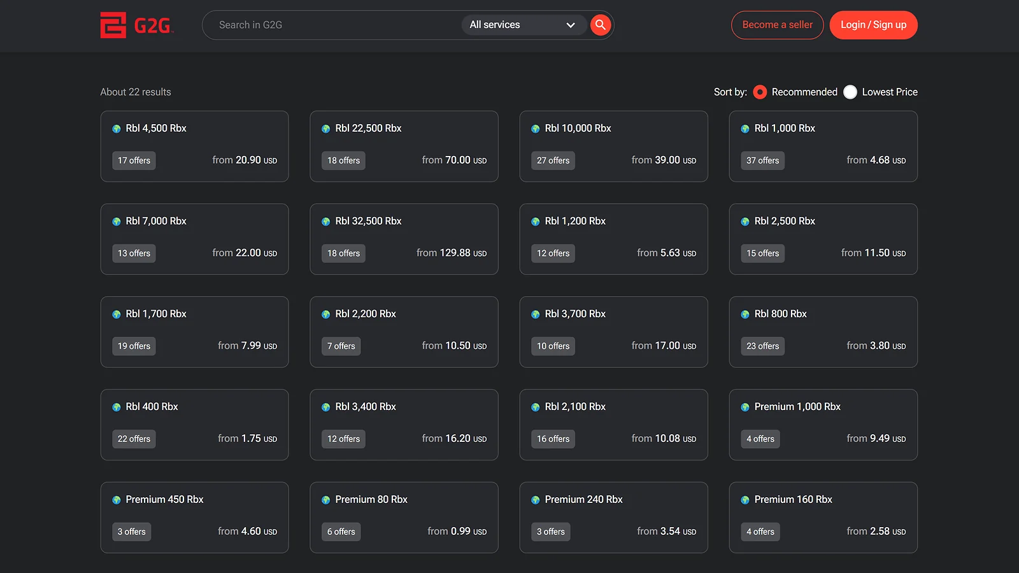Click the price from 2.58 USD
Image resolution: width=1019 pixels, height=573 pixels.
pos(876,532)
